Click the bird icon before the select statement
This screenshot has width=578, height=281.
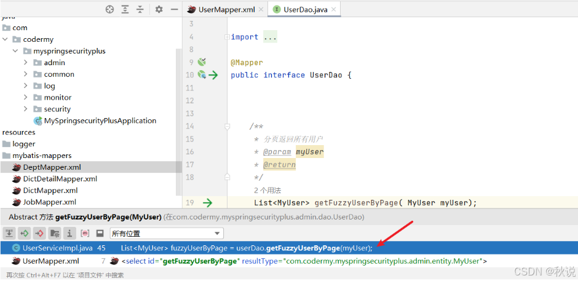pos(114,261)
